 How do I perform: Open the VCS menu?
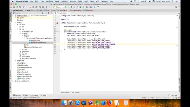coord(97,1)
